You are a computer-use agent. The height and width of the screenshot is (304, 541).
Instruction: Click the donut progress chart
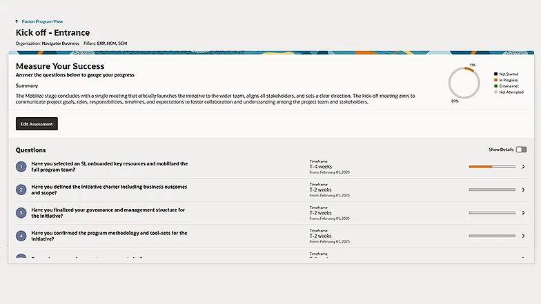[x=464, y=83]
